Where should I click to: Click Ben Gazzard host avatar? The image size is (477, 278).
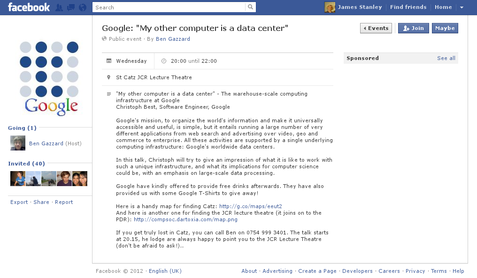tap(18, 143)
